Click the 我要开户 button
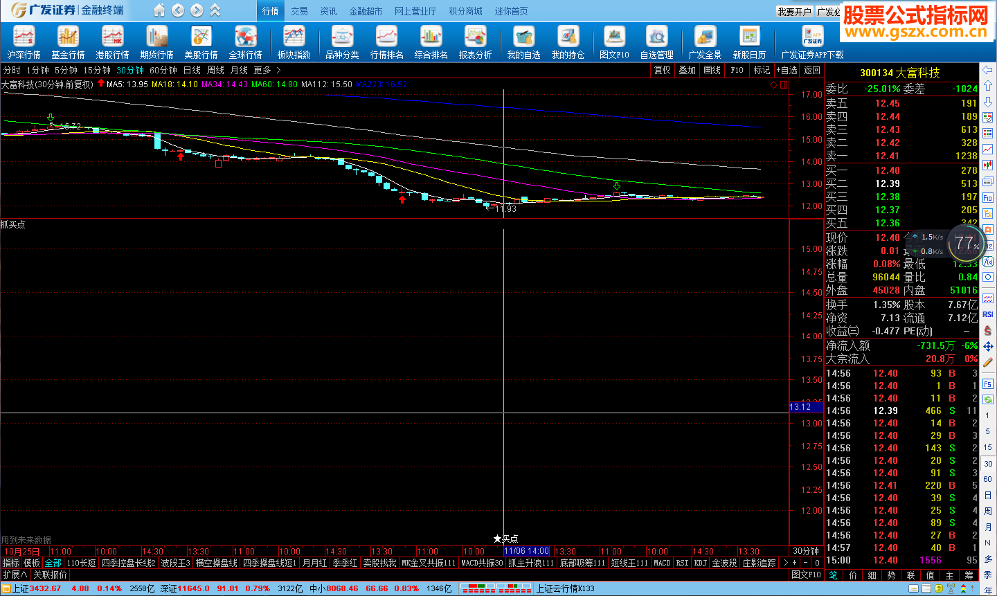 click(x=794, y=11)
